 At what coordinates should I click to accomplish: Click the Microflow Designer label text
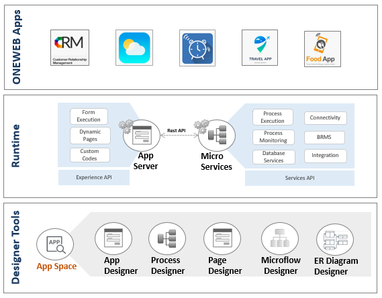pyautogui.click(x=281, y=266)
